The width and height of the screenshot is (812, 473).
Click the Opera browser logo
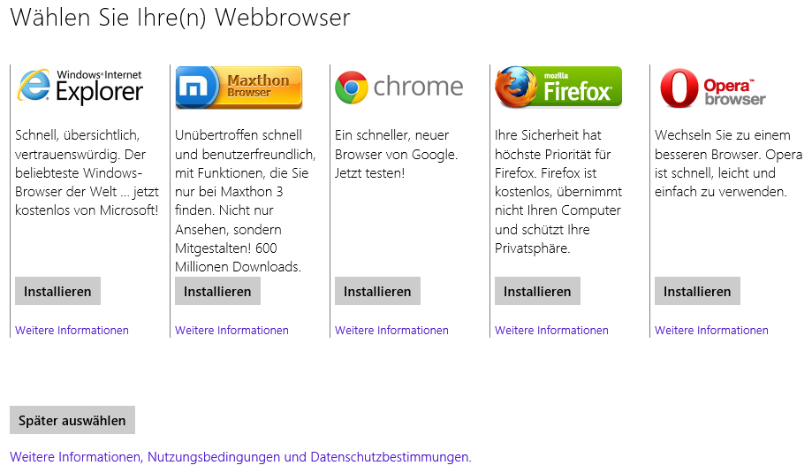(713, 87)
